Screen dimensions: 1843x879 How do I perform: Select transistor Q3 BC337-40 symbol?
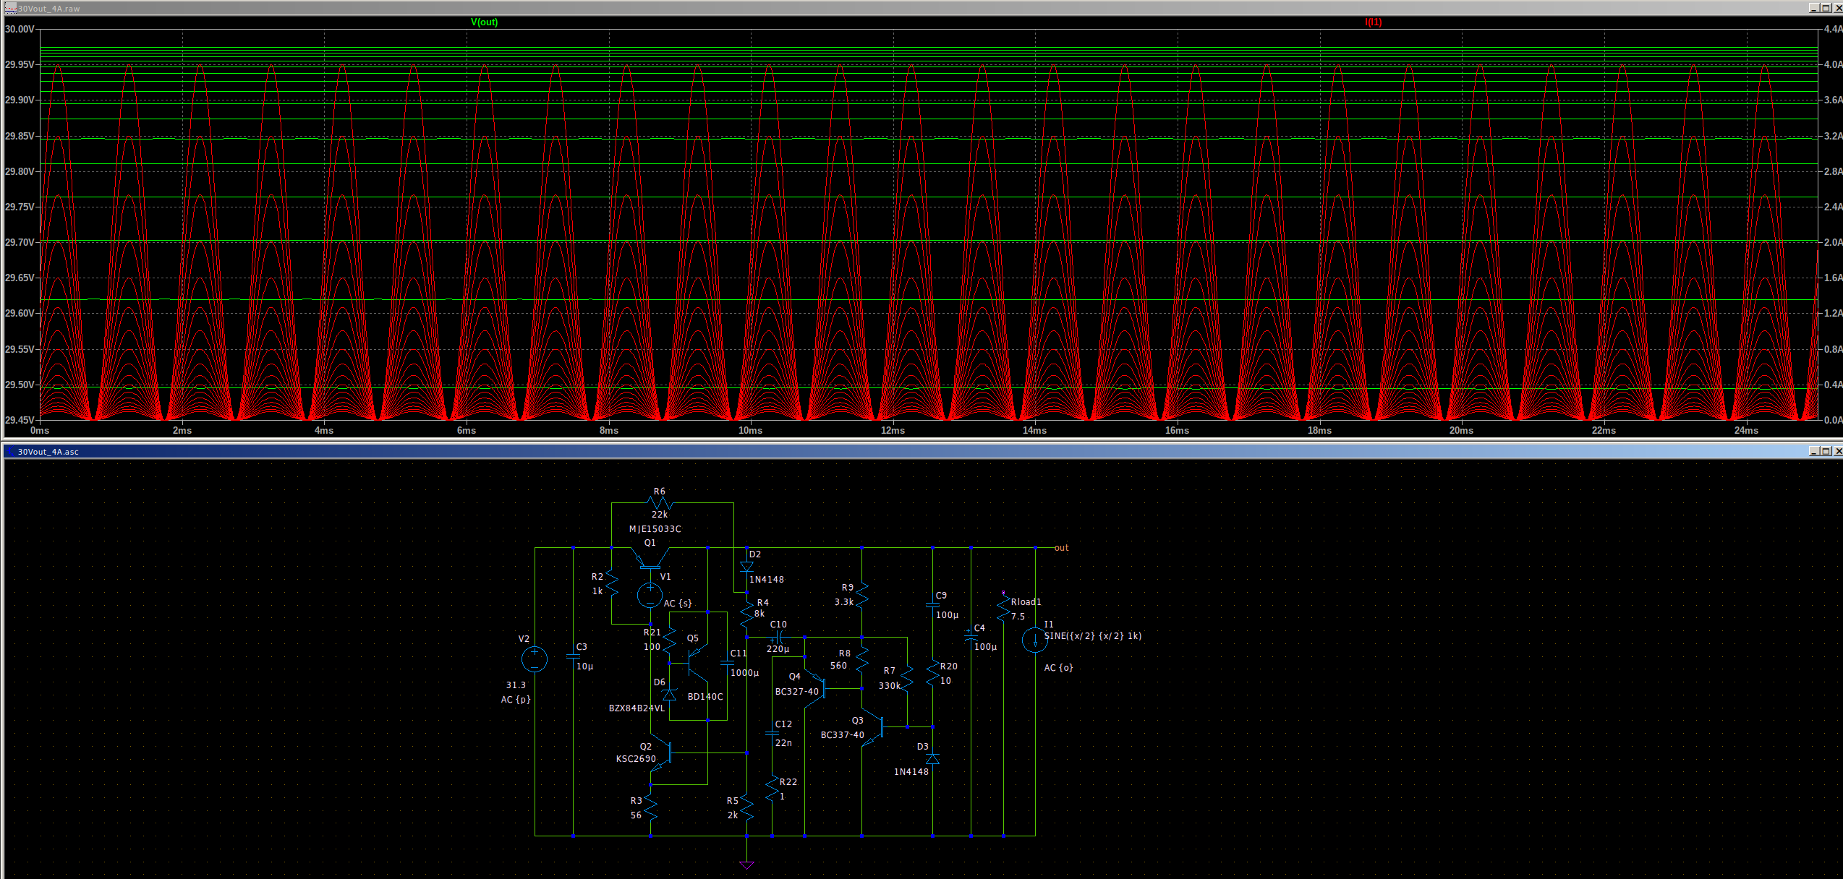click(873, 726)
